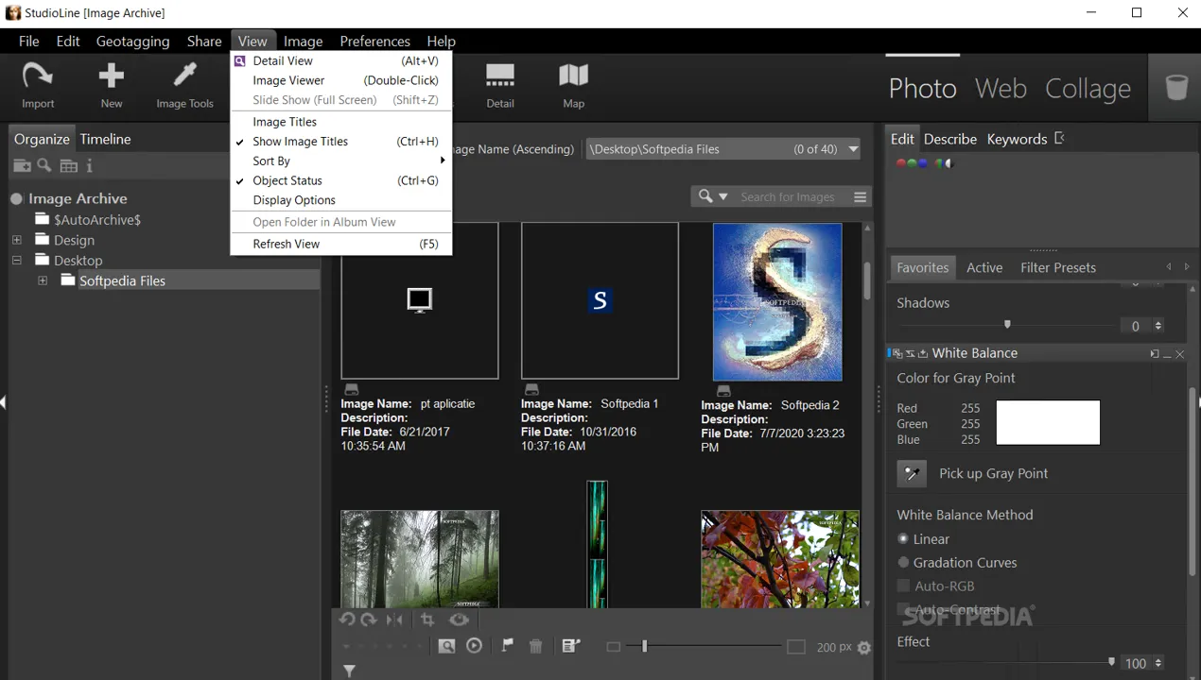Start the slide show play button
Viewport: 1201px width, 680px height.
475,646
